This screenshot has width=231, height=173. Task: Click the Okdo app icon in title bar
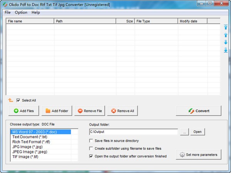5,5
